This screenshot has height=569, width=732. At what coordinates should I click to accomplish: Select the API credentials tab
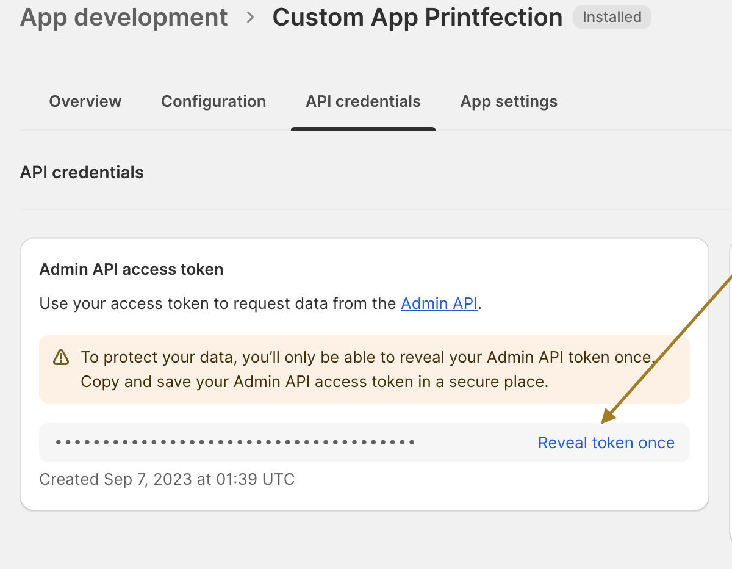pos(363,101)
